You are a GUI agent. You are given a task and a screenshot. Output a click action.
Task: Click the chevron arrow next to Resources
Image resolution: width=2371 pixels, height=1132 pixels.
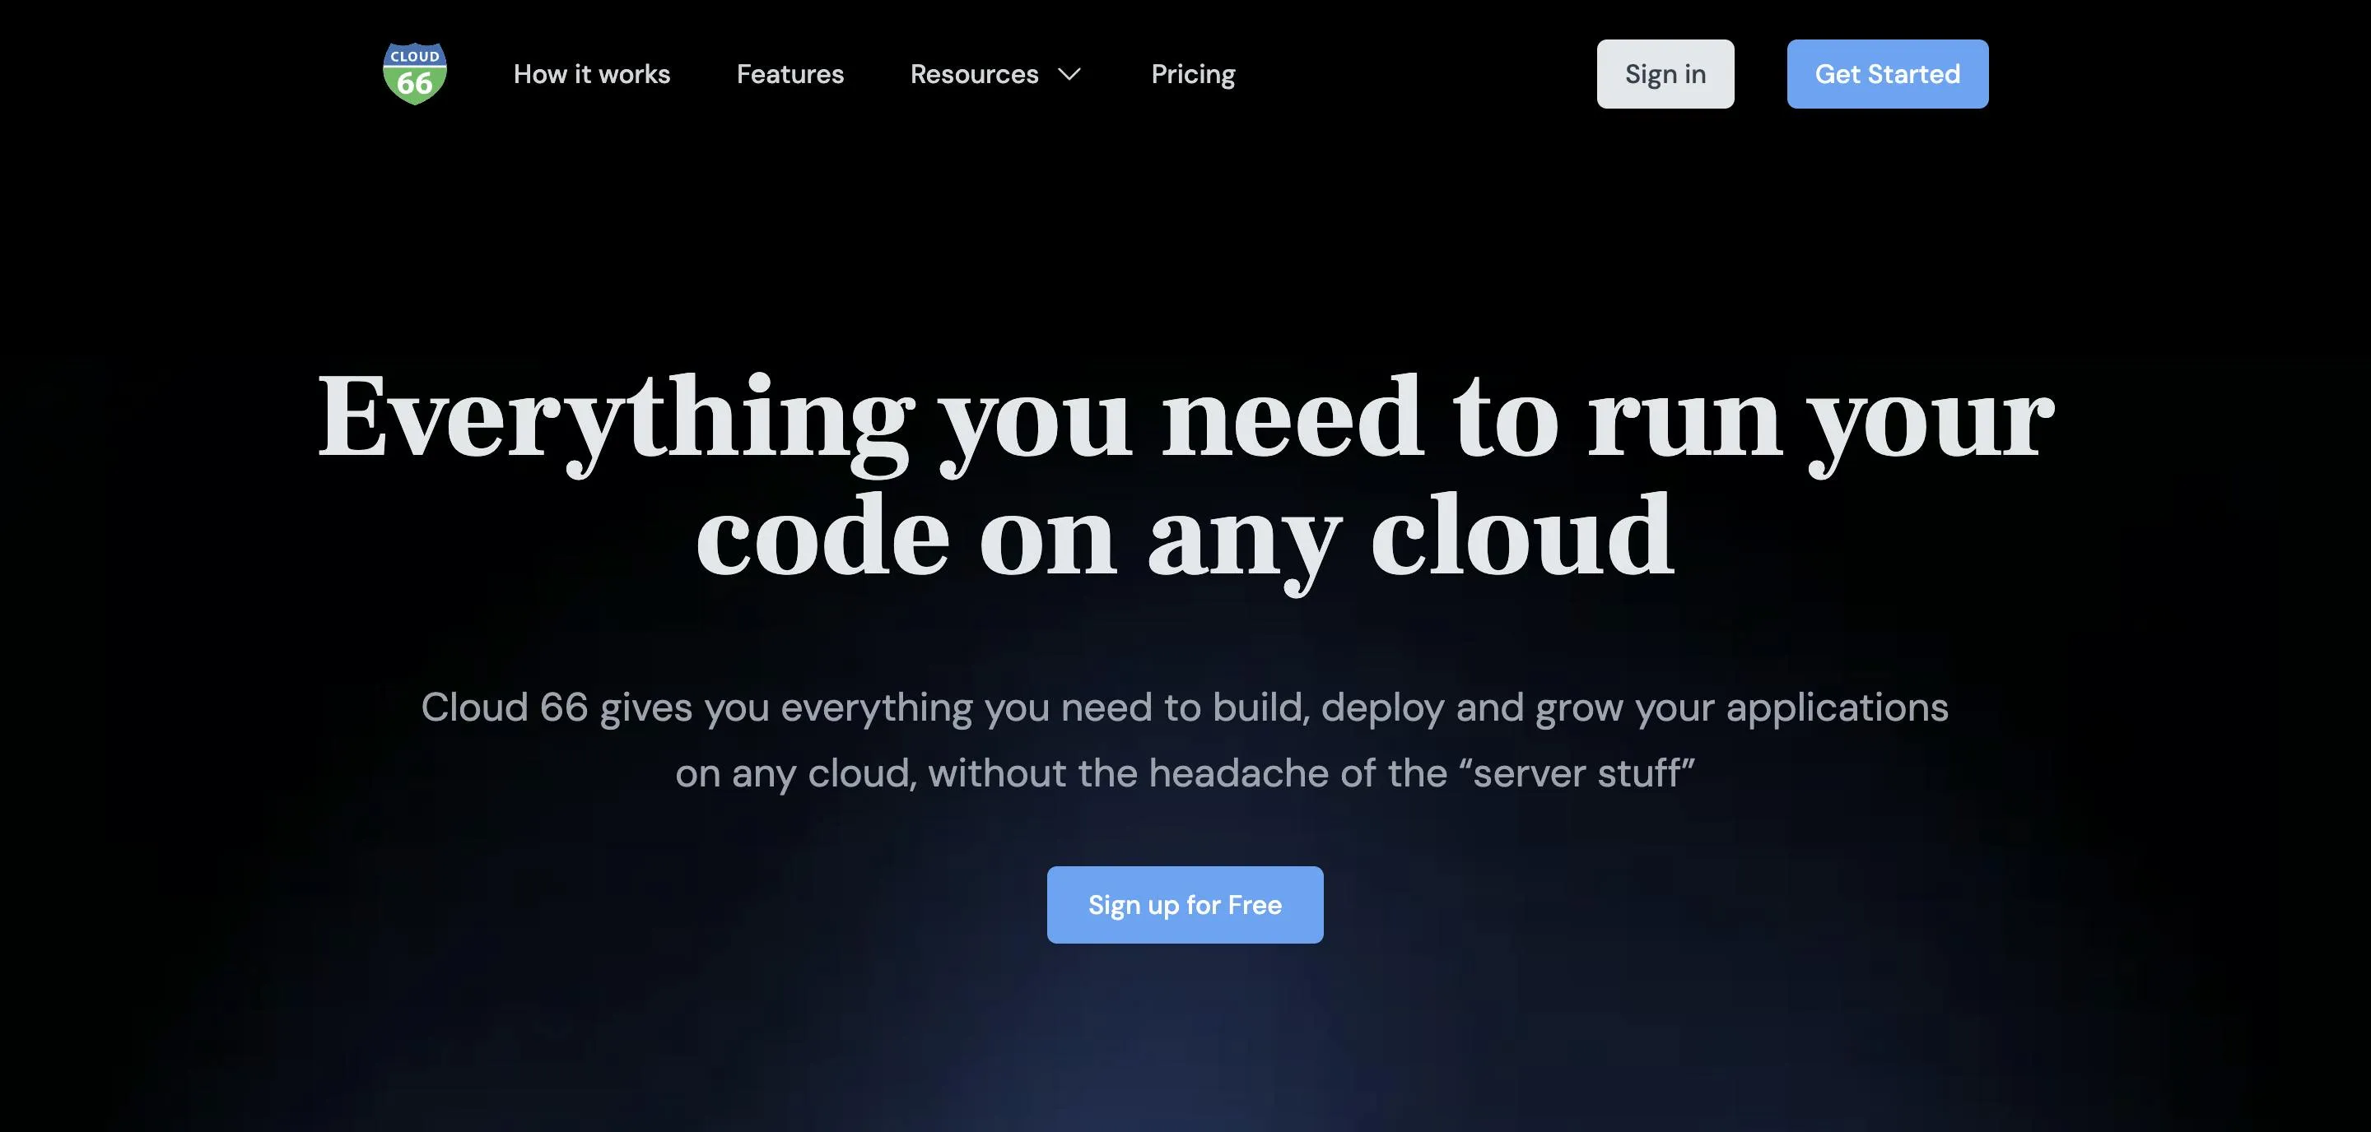click(1069, 75)
